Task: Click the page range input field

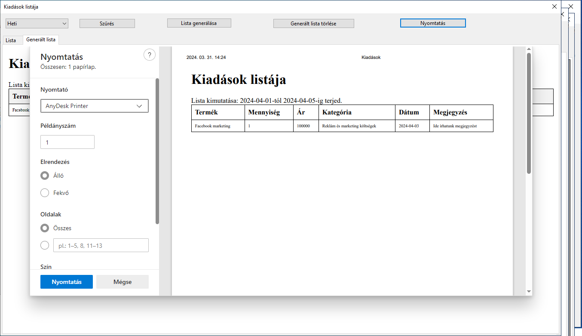Action: tap(101, 245)
